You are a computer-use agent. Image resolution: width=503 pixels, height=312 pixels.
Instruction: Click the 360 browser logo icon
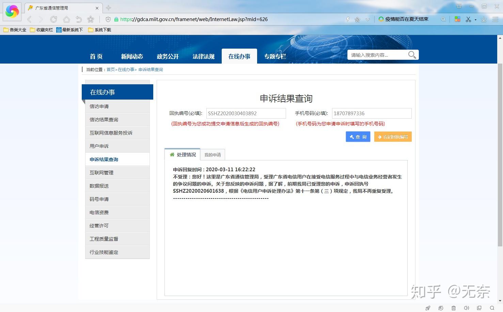pyautogui.click(x=12, y=11)
